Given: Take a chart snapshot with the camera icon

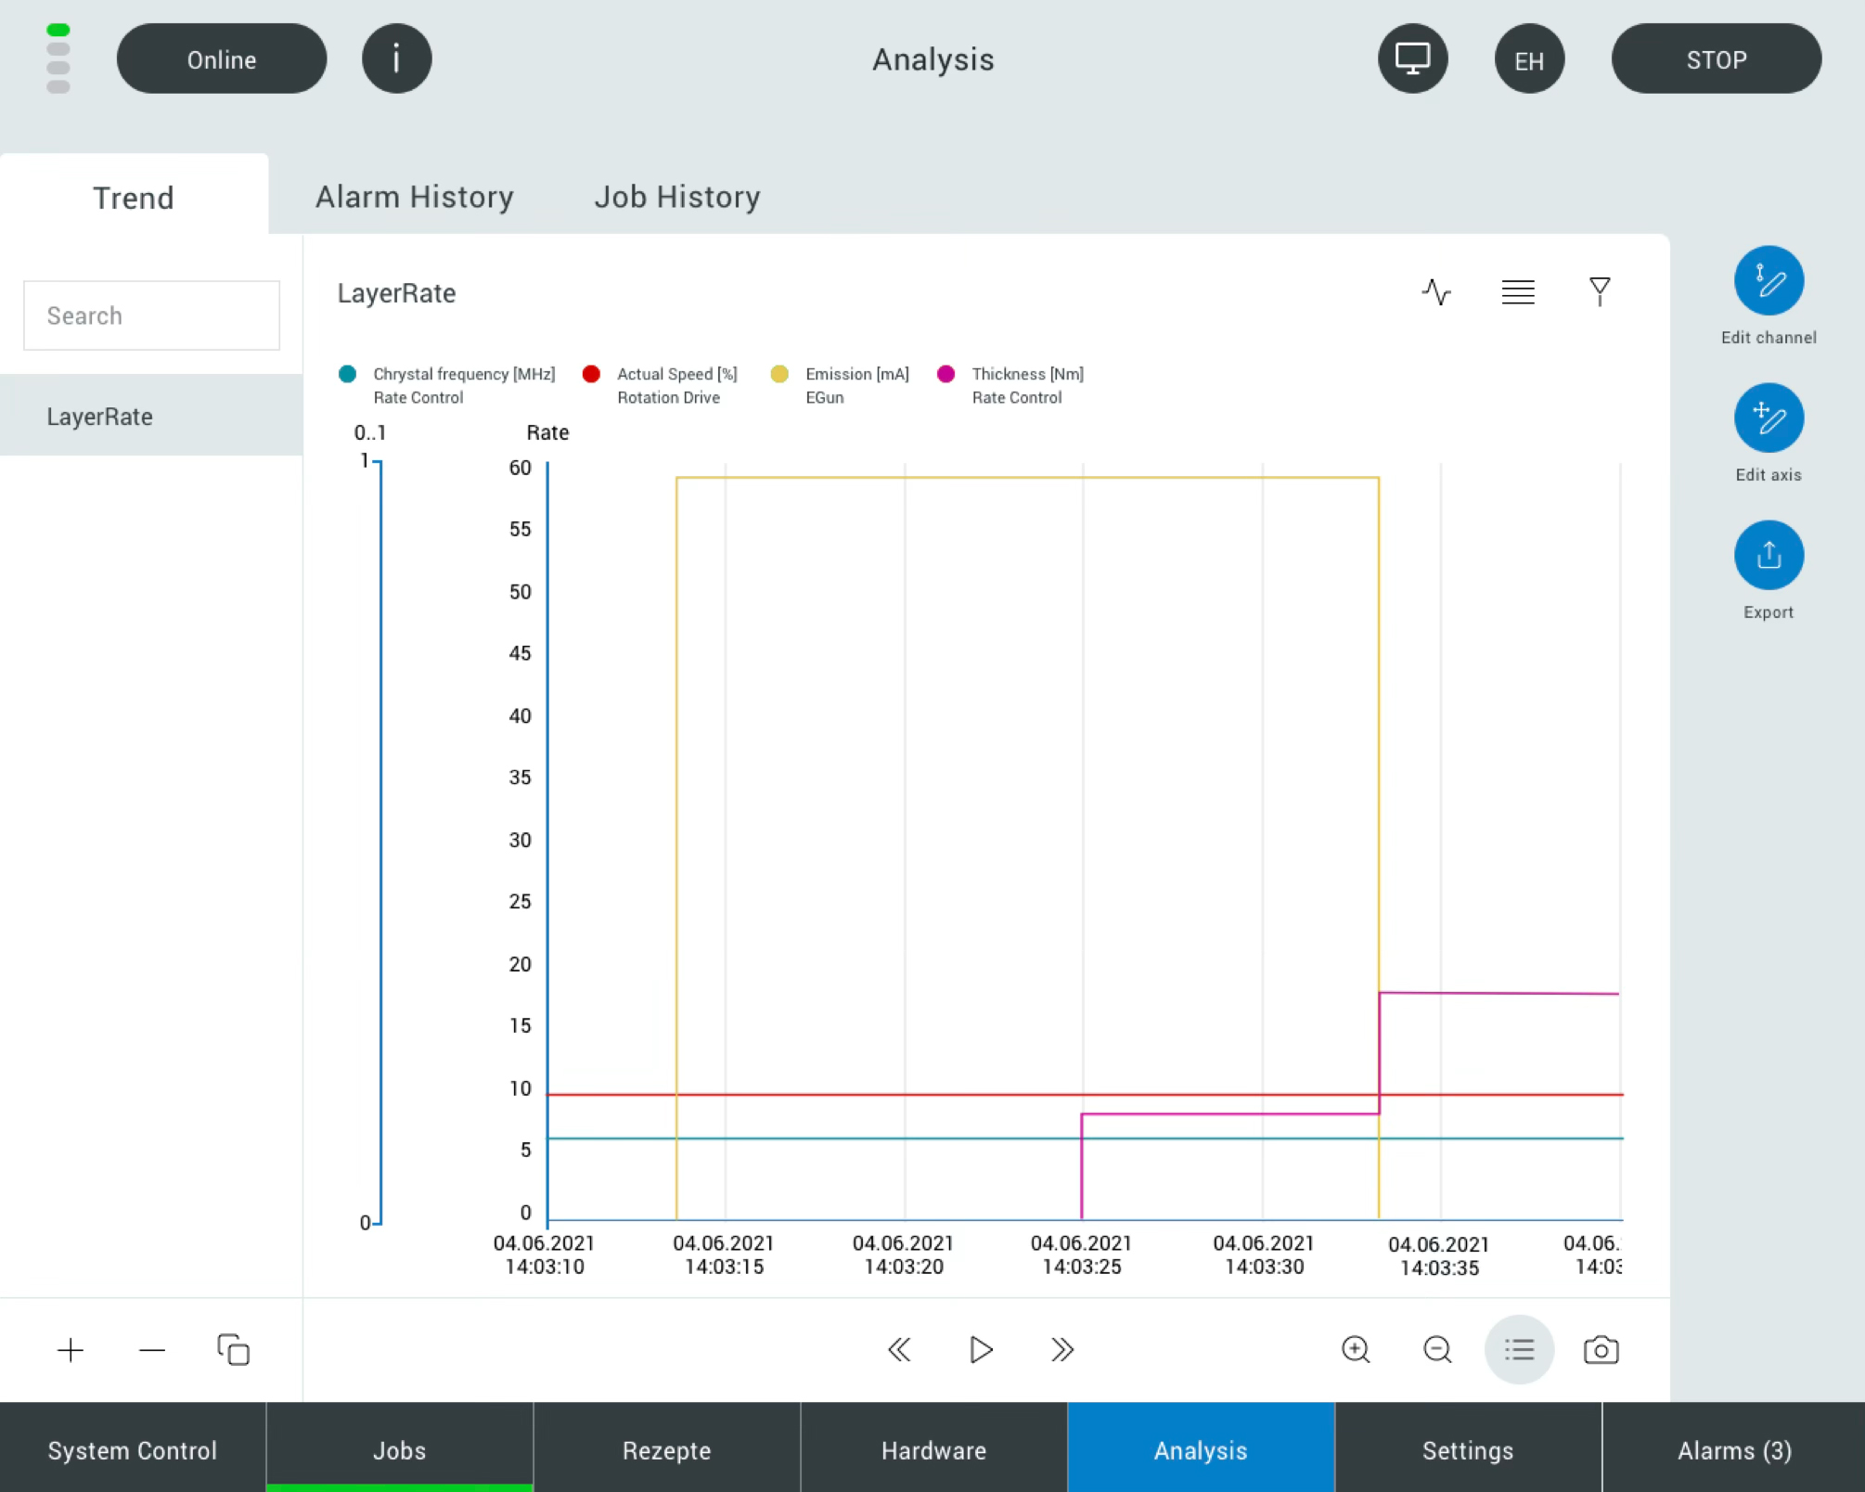Looking at the screenshot, I should click(1600, 1349).
